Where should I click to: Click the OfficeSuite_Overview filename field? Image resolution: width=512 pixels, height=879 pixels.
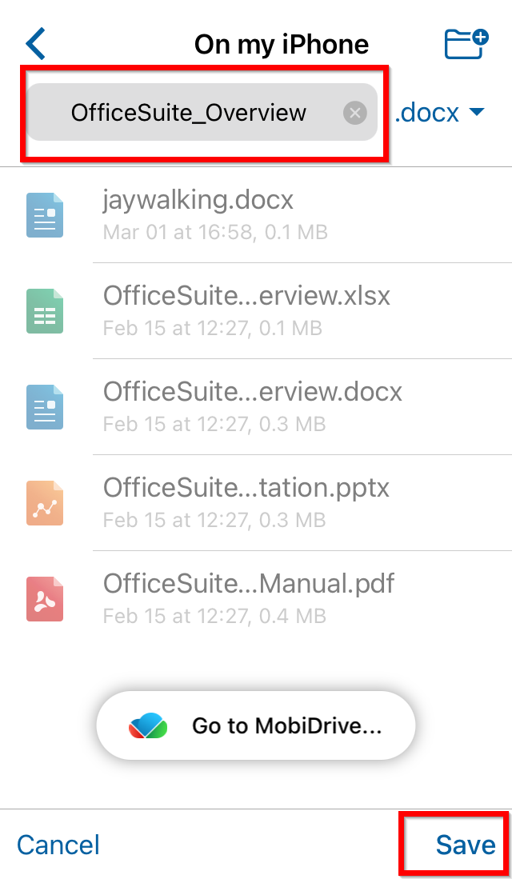click(x=202, y=112)
